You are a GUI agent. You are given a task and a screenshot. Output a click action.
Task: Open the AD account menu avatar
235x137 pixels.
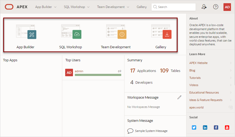click(x=227, y=7)
